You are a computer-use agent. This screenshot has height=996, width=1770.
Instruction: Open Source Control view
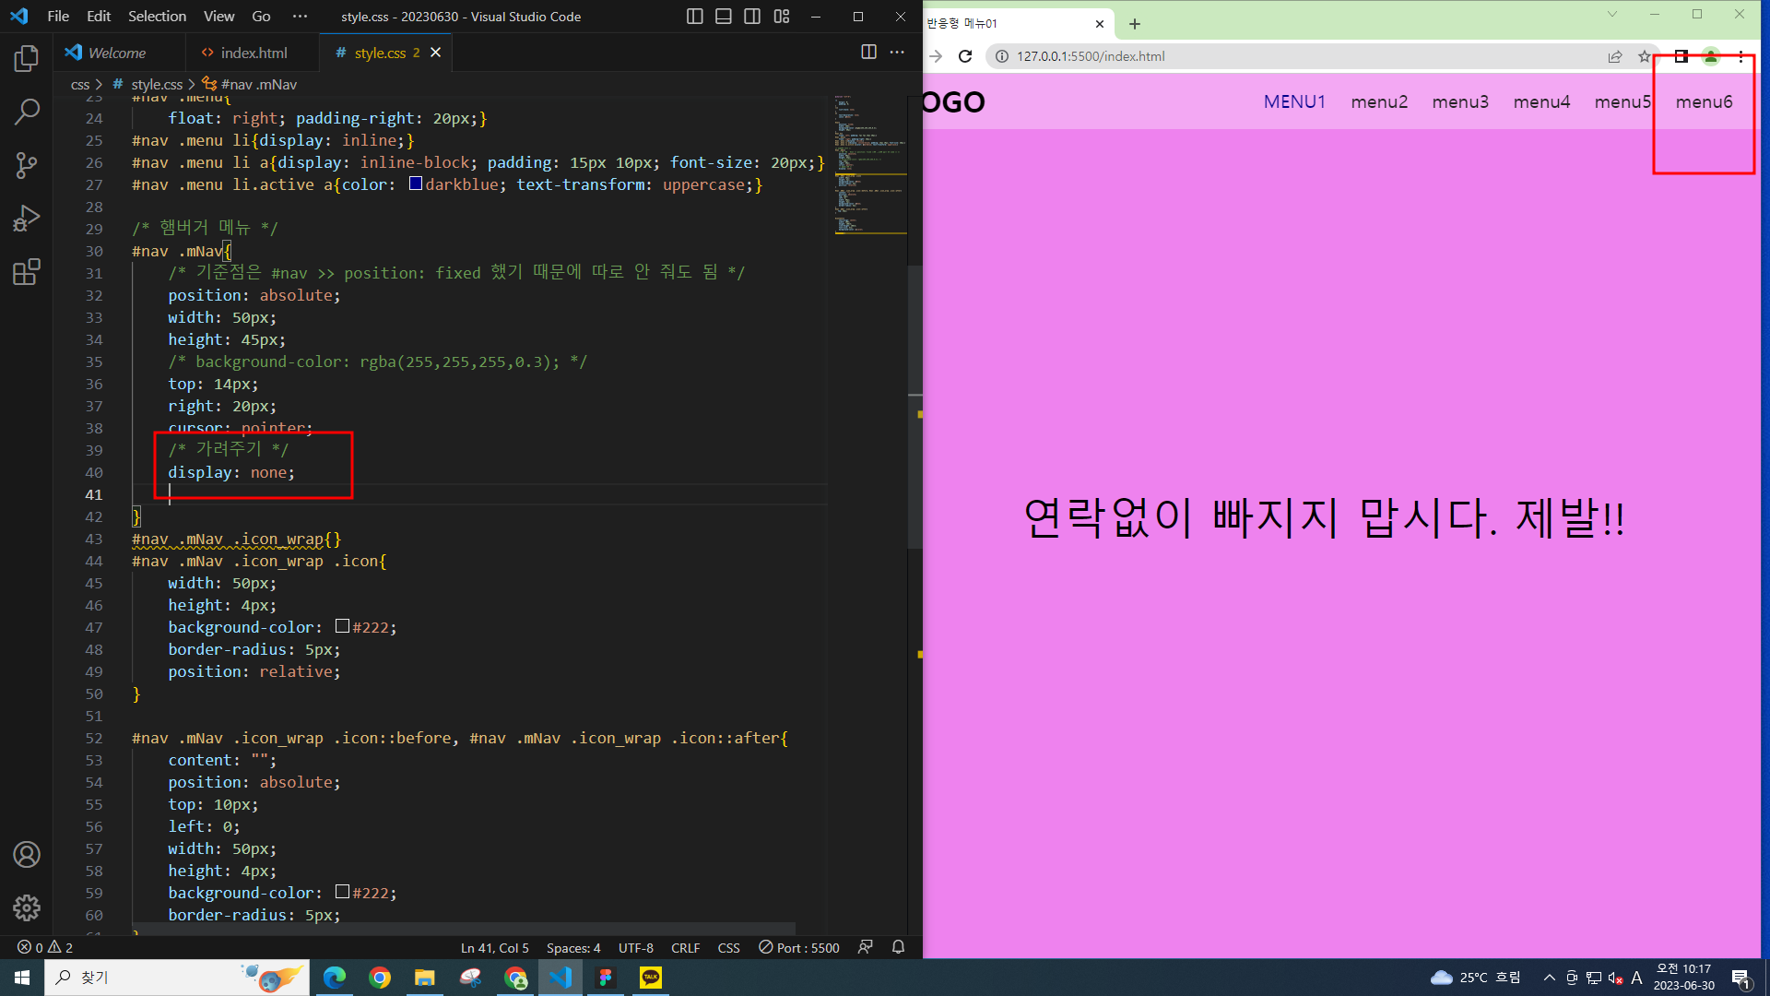point(27,166)
